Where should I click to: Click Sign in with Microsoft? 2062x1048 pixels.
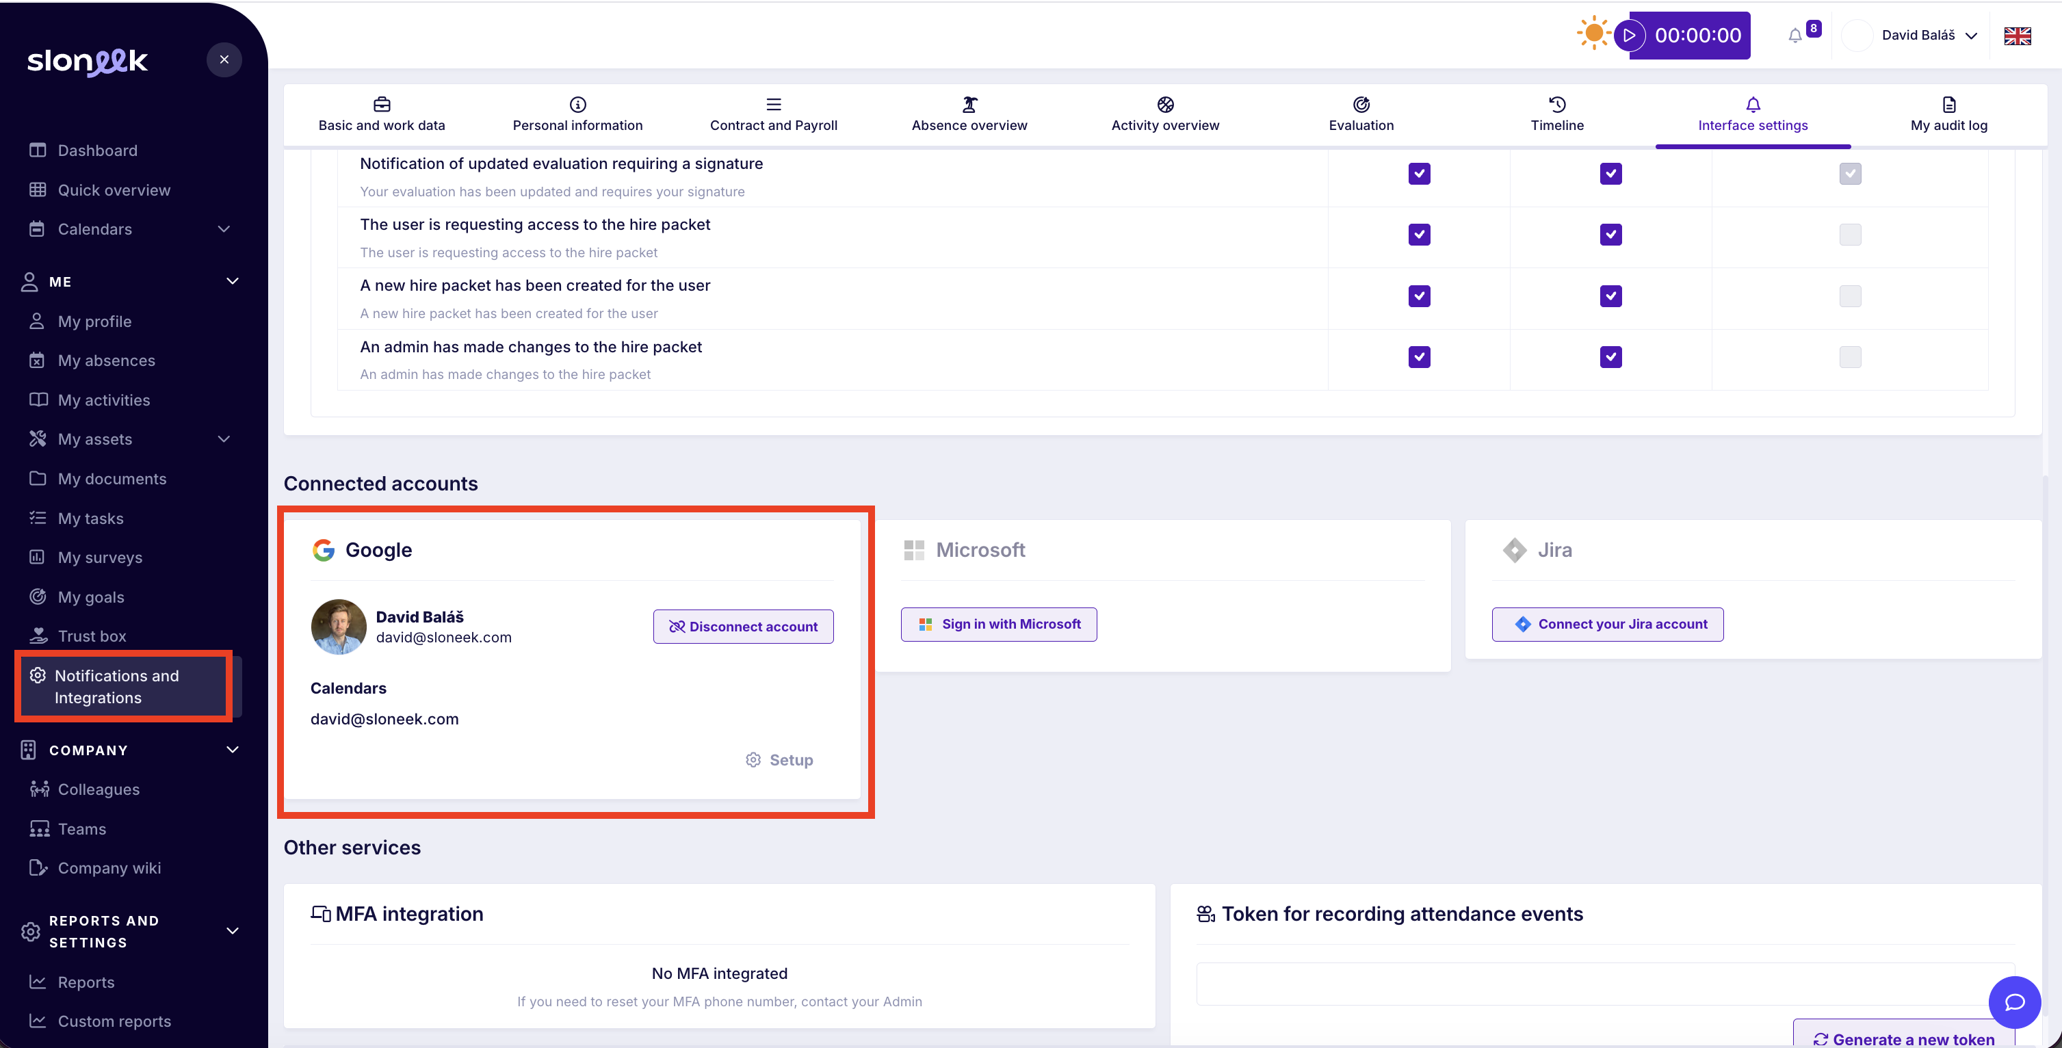click(998, 624)
